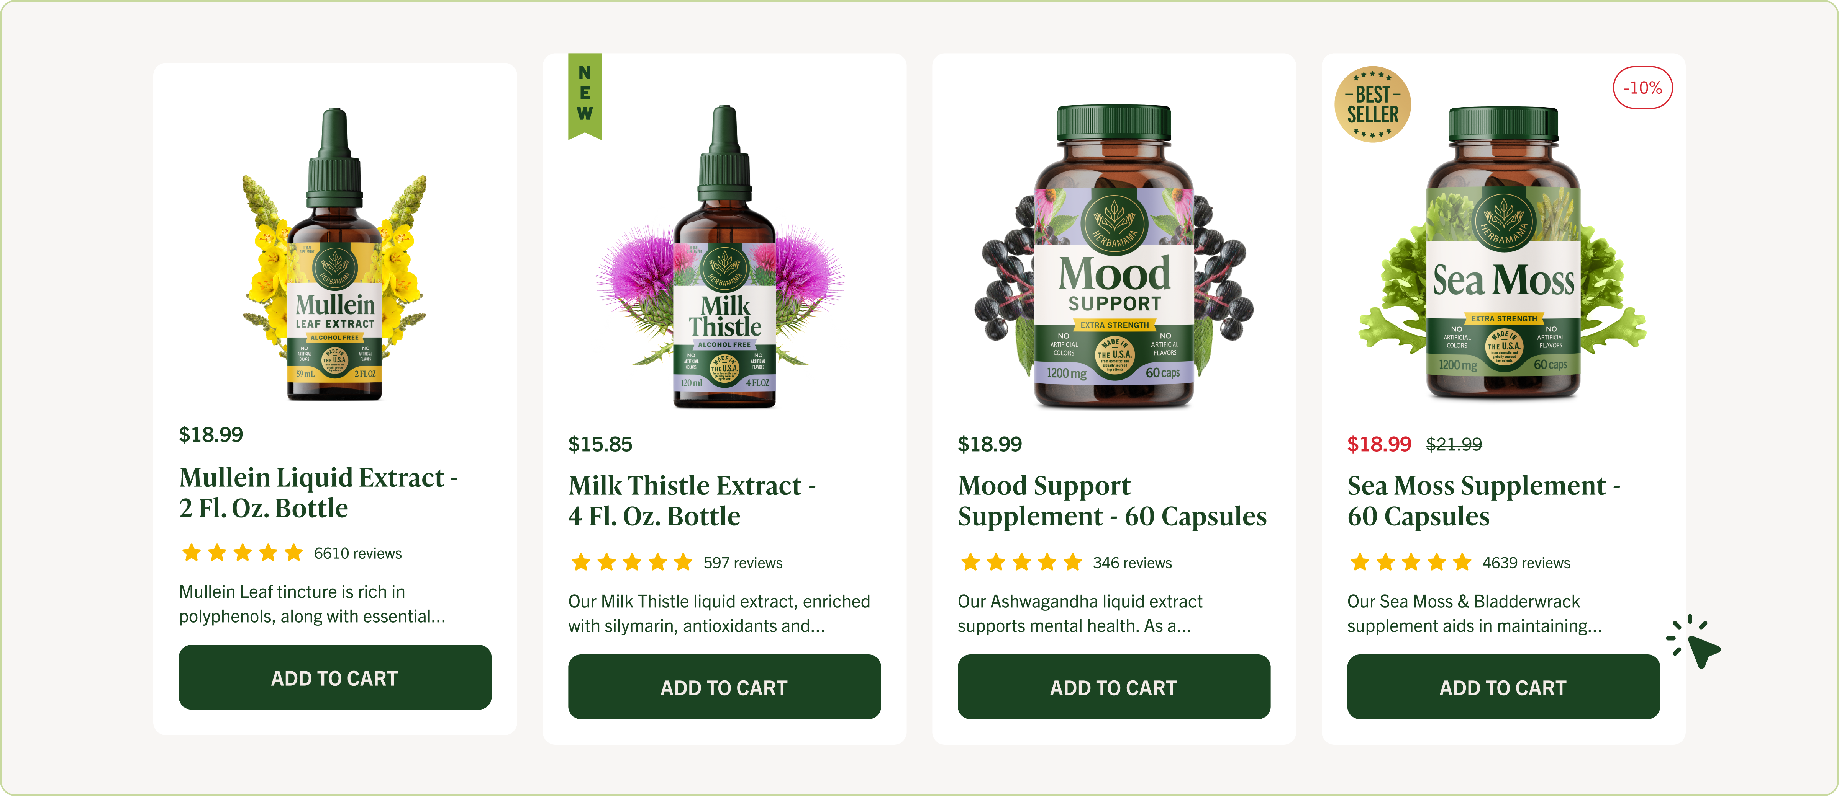This screenshot has height=796, width=1839.
Task: Click the -10% discount badge
Action: pos(1642,88)
